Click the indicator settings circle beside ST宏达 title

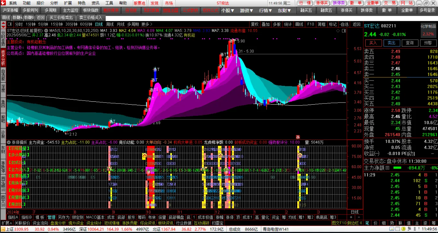pyautogui.click(x=46, y=30)
